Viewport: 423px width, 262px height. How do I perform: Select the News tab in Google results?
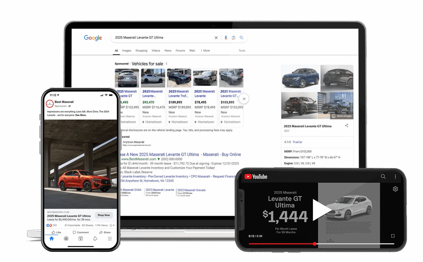click(168, 51)
